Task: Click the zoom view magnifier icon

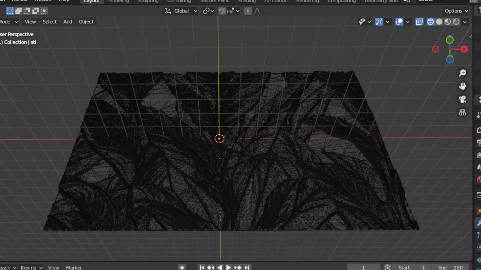Action: pyautogui.click(x=462, y=73)
